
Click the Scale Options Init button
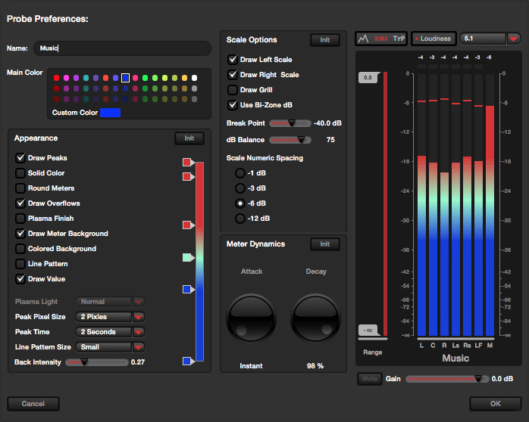[325, 40]
